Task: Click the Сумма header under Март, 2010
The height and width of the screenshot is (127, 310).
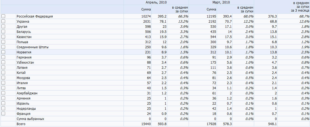Action: [211, 9]
